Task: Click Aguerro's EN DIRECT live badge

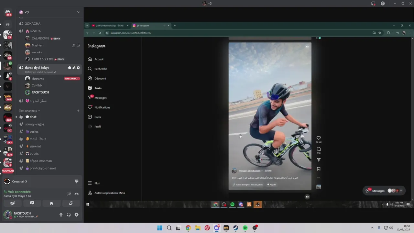Action: (x=72, y=79)
